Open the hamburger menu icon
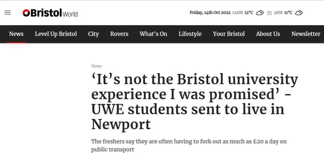The width and height of the screenshot is (324, 157). pyautogui.click(x=7, y=13)
